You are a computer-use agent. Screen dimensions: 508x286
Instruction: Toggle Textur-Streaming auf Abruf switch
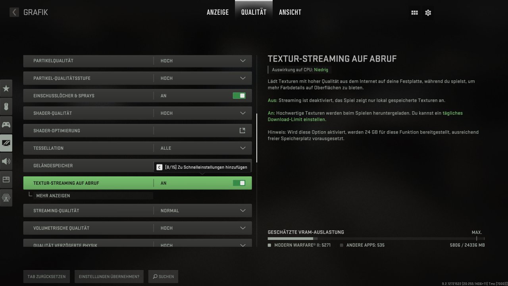239,183
